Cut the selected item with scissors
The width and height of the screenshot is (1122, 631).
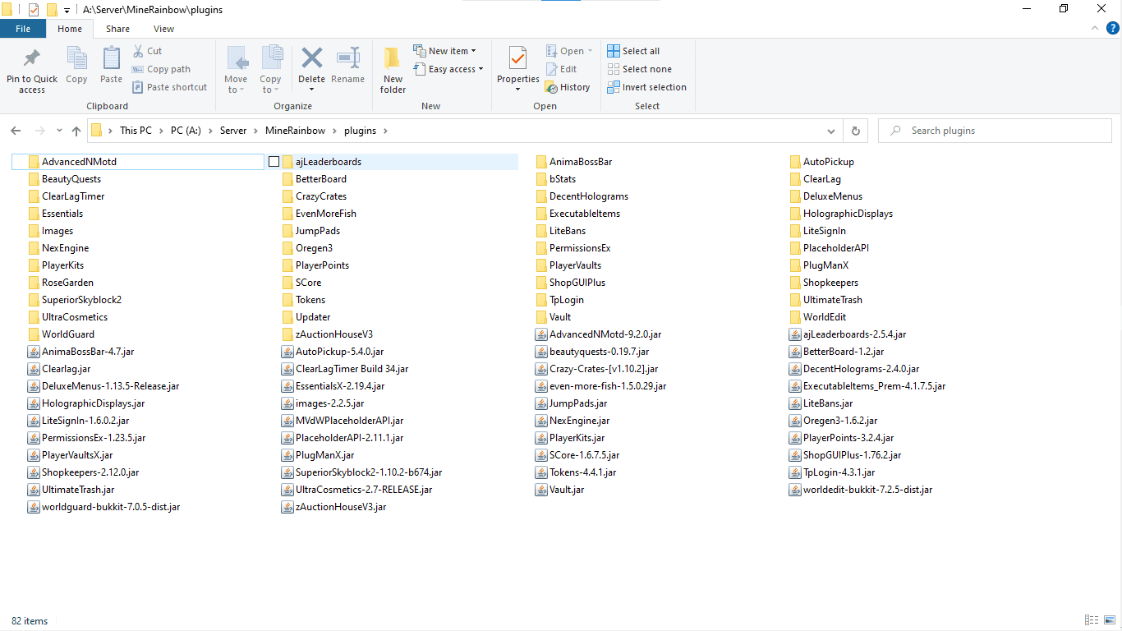coord(148,51)
